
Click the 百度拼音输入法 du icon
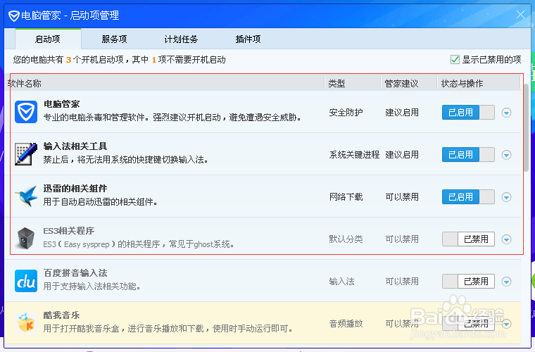(x=26, y=281)
